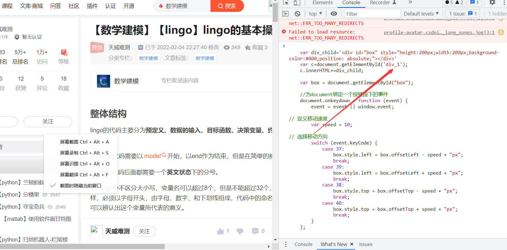
Task: Open the 【python】夺宝奇兵 article link
Action: click(x=22, y=207)
